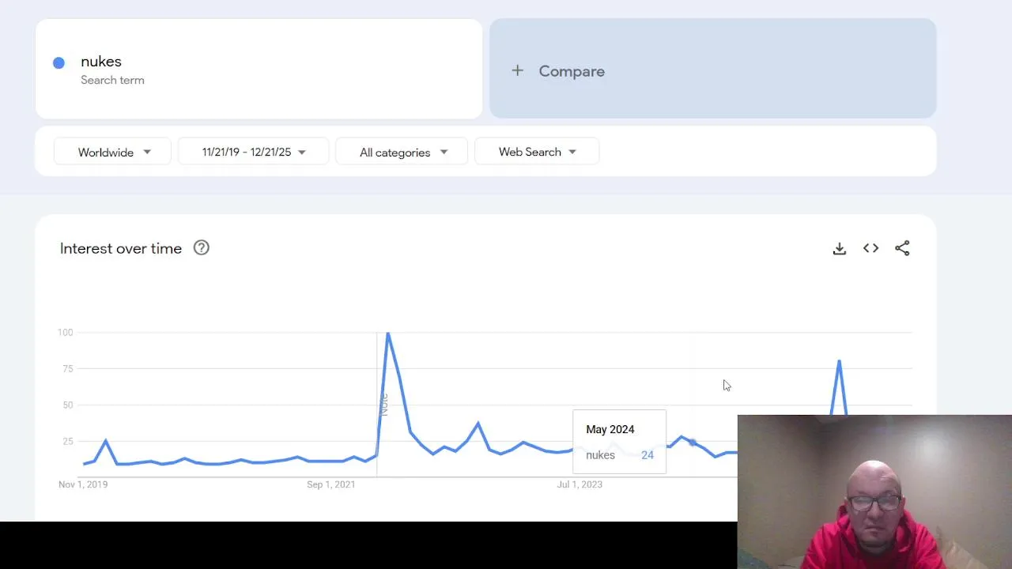Edit the nukes search term
The height and width of the screenshot is (569, 1012).
tap(101, 62)
